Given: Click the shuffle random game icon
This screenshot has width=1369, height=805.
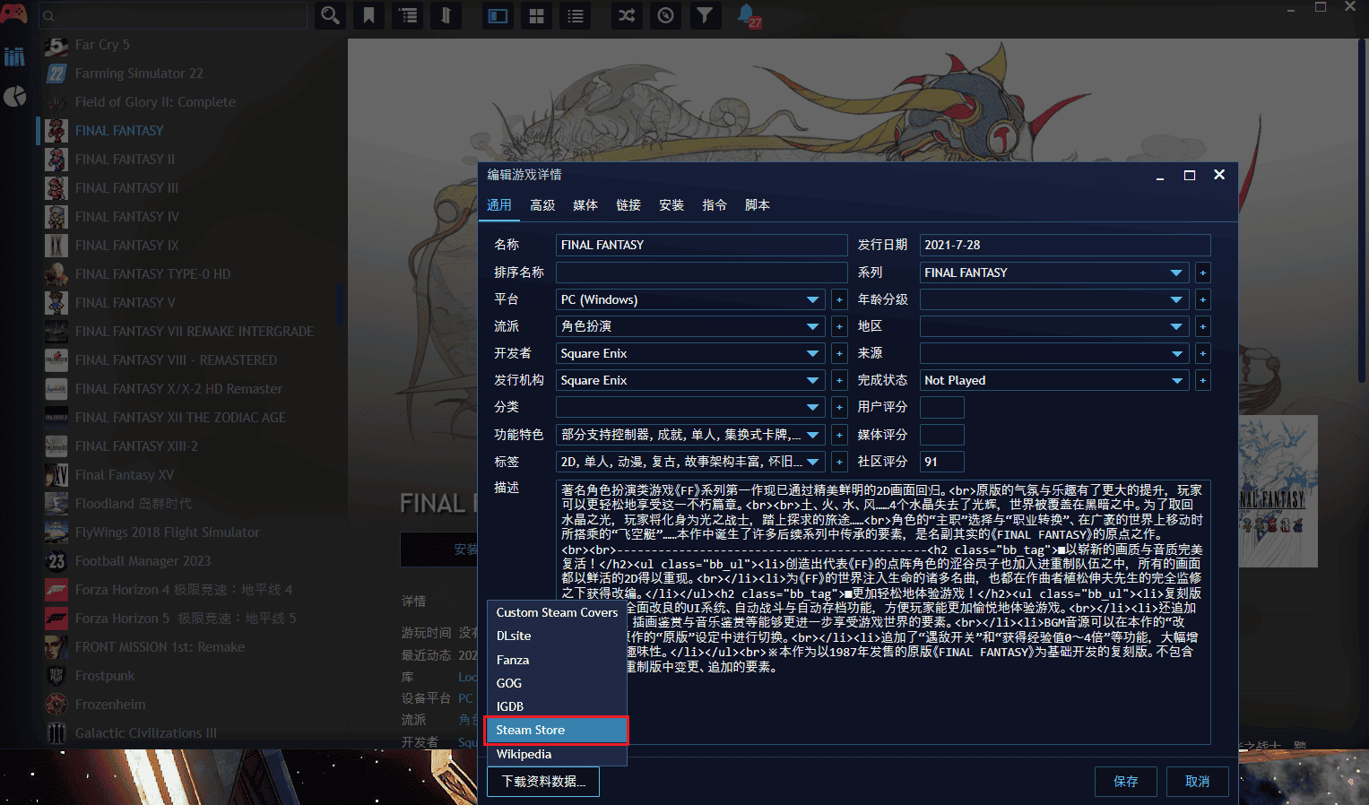Looking at the screenshot, I should pyautogui.click(x=626, y=15).
